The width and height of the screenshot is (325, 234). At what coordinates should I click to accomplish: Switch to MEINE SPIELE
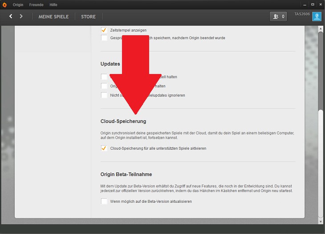(x=53, y=16)
